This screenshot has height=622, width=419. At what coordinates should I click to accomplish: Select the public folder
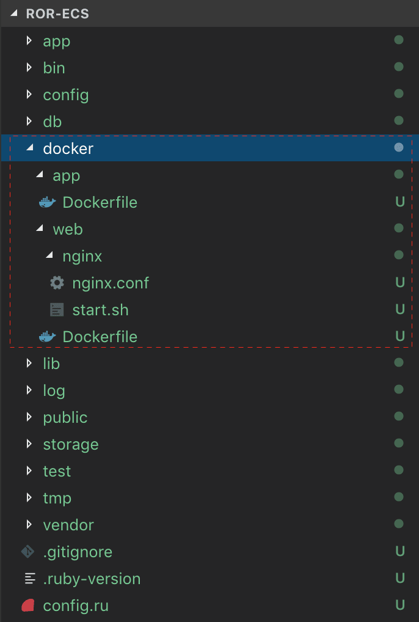pos(65,418)
